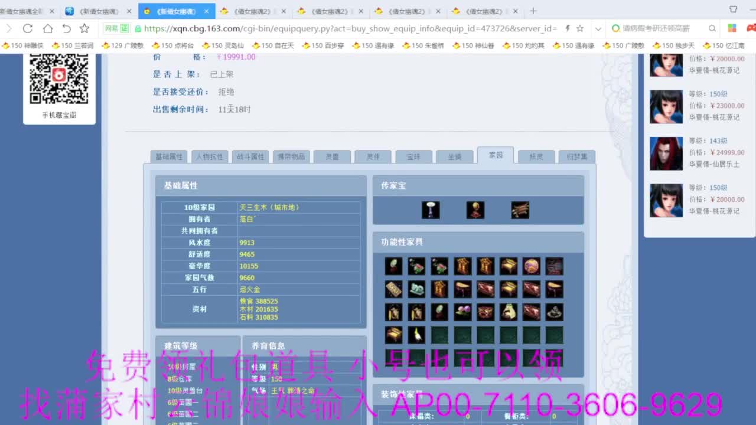
Task: Select the jade lion statue furniture icon
Action: point(416,289)
